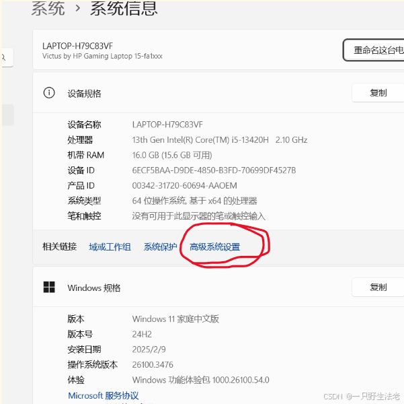This screenshot has width=404, height=404.
Task: Select the 体验 value Windows 功能体验包
Action: tap(201, 380)
